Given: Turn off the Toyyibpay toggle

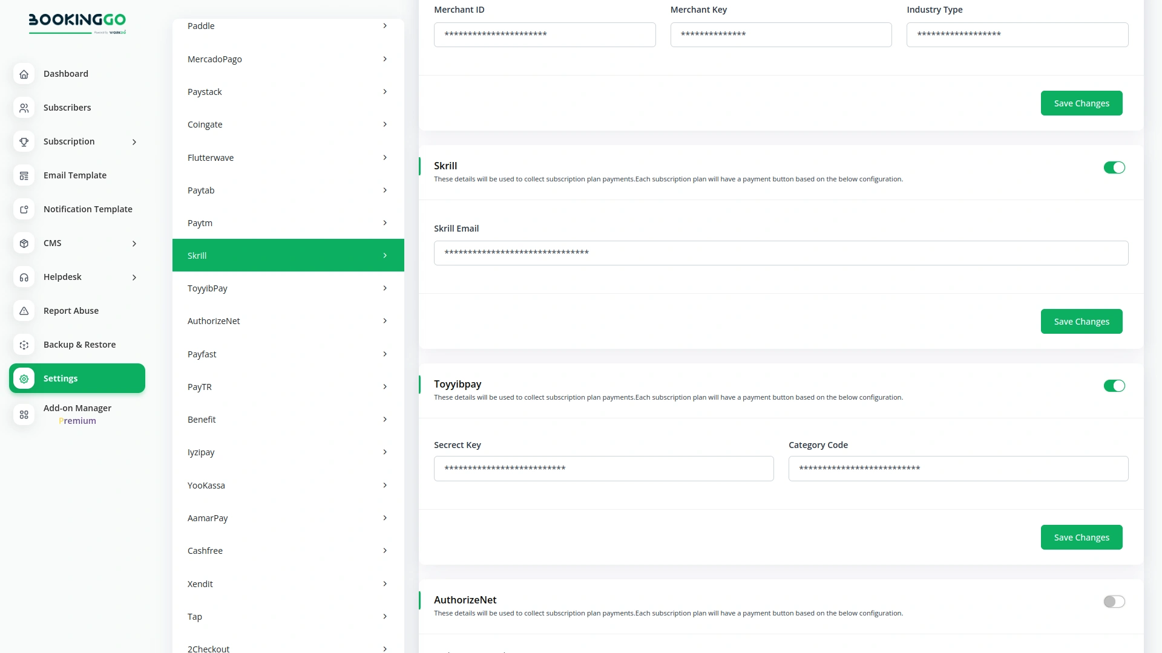Looking at the screenshot, I should pos(1114,385).
